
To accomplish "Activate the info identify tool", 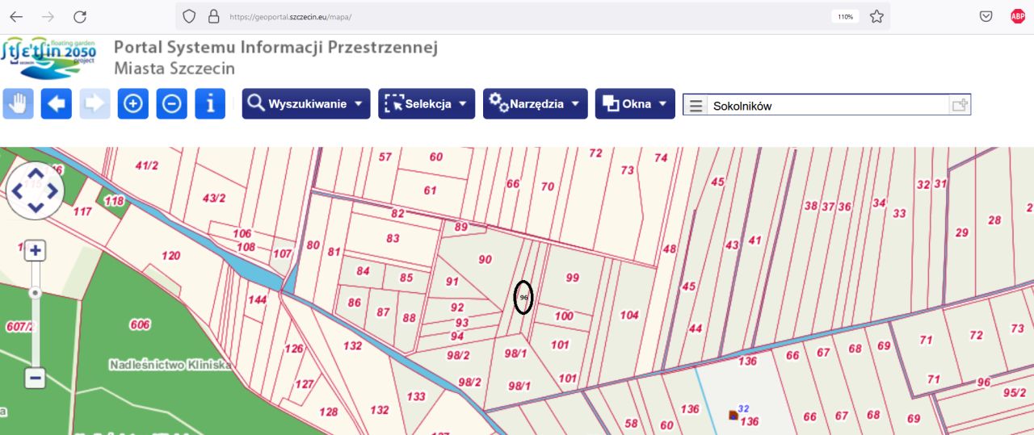I will (x=210, y=103).
